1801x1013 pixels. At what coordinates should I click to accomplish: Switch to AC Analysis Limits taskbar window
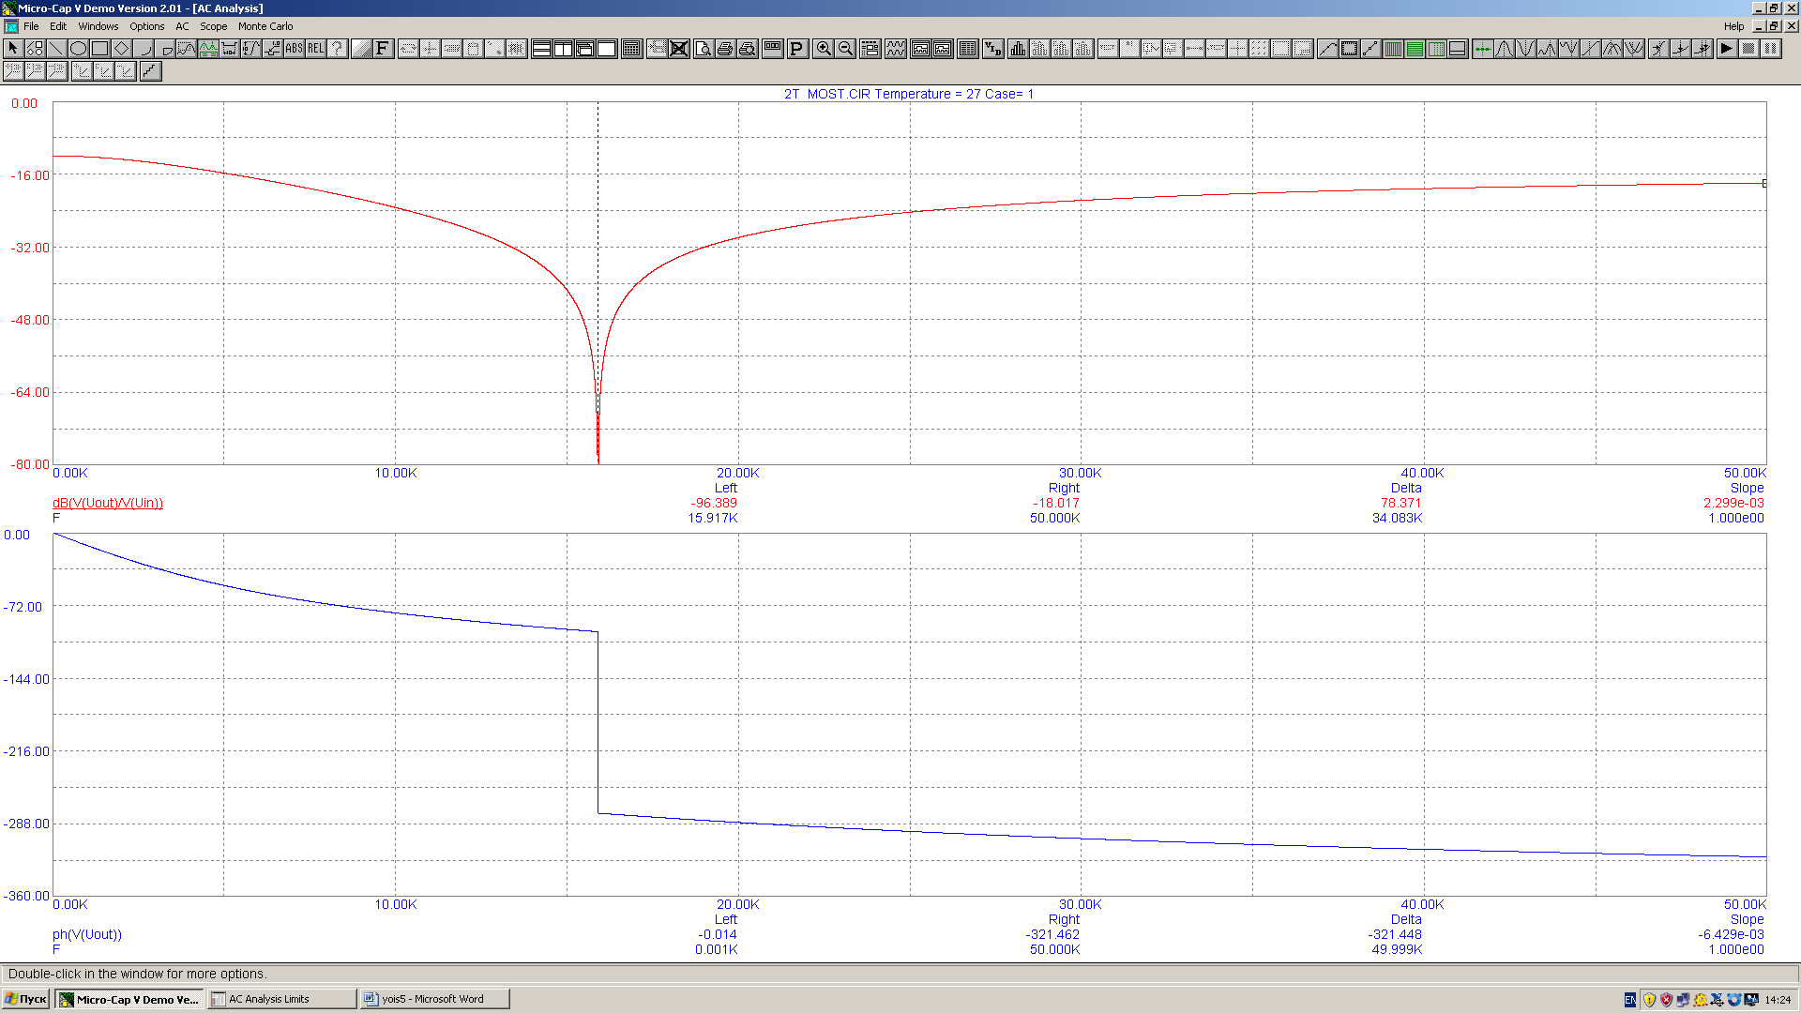coord(282,999)
